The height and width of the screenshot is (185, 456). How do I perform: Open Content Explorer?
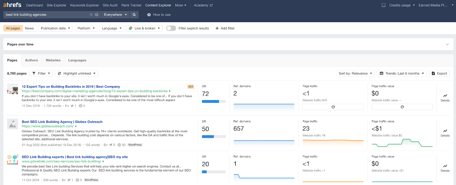[x=158, y=5]
